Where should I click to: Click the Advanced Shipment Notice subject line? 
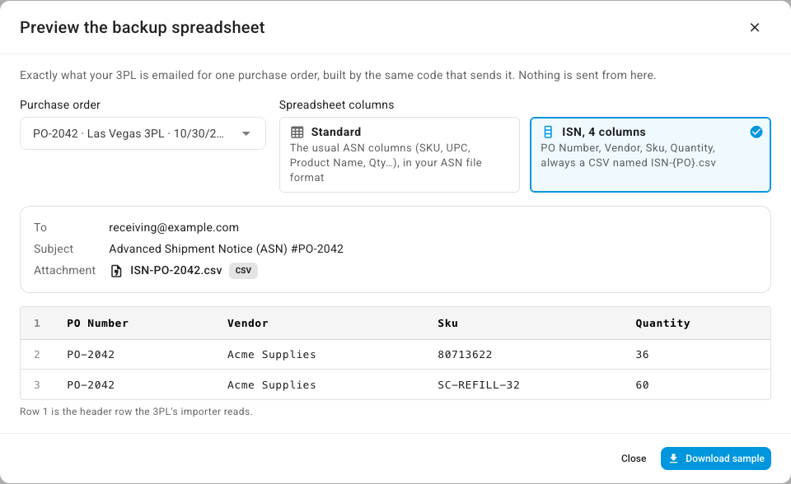click(226, 249)
